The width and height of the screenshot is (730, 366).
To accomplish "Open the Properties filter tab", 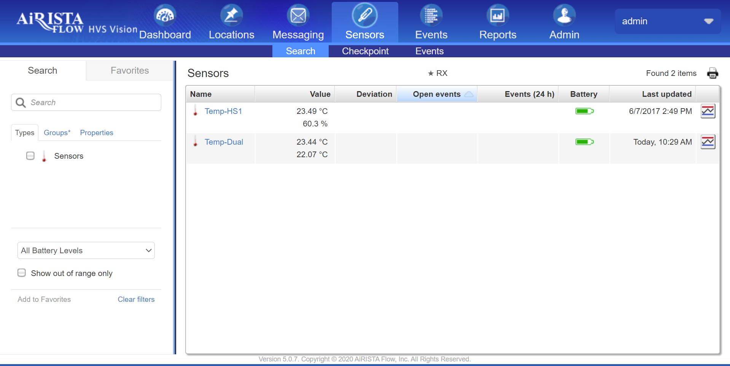I will tap(97, 133).
